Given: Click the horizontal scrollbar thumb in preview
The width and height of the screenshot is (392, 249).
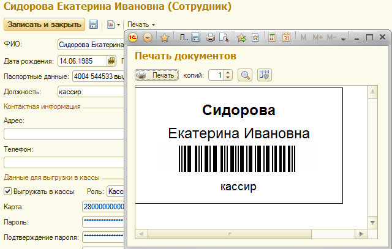Looking at the screenshot, I should (230, 234).
